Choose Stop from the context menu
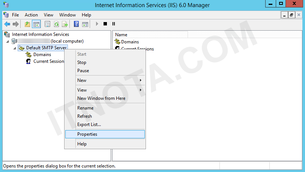 pos(105,62)
